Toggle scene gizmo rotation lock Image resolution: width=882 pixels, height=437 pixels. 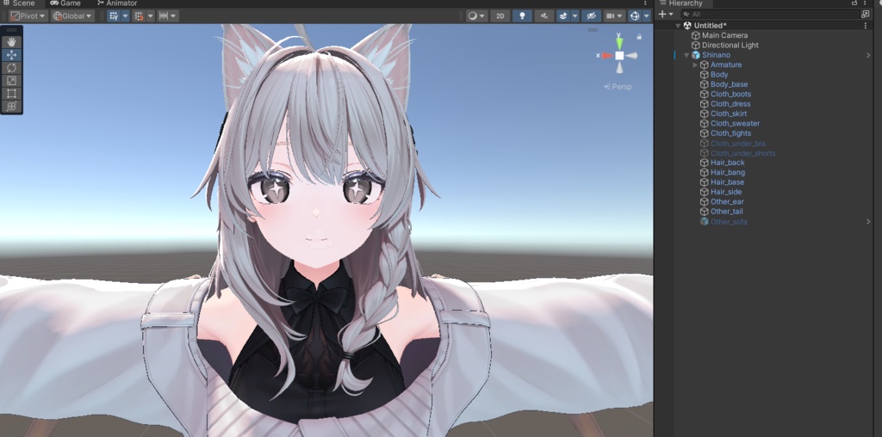(x=639, y=36)
